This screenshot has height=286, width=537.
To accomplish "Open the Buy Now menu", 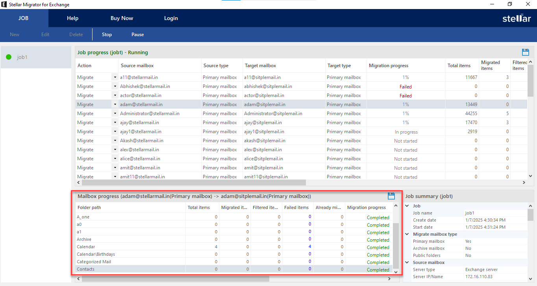I will [x=122, y=18].
